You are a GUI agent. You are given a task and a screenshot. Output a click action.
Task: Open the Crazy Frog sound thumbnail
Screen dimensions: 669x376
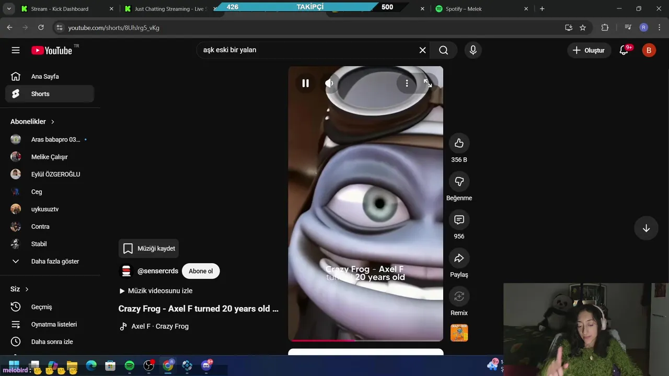point(459,333)
